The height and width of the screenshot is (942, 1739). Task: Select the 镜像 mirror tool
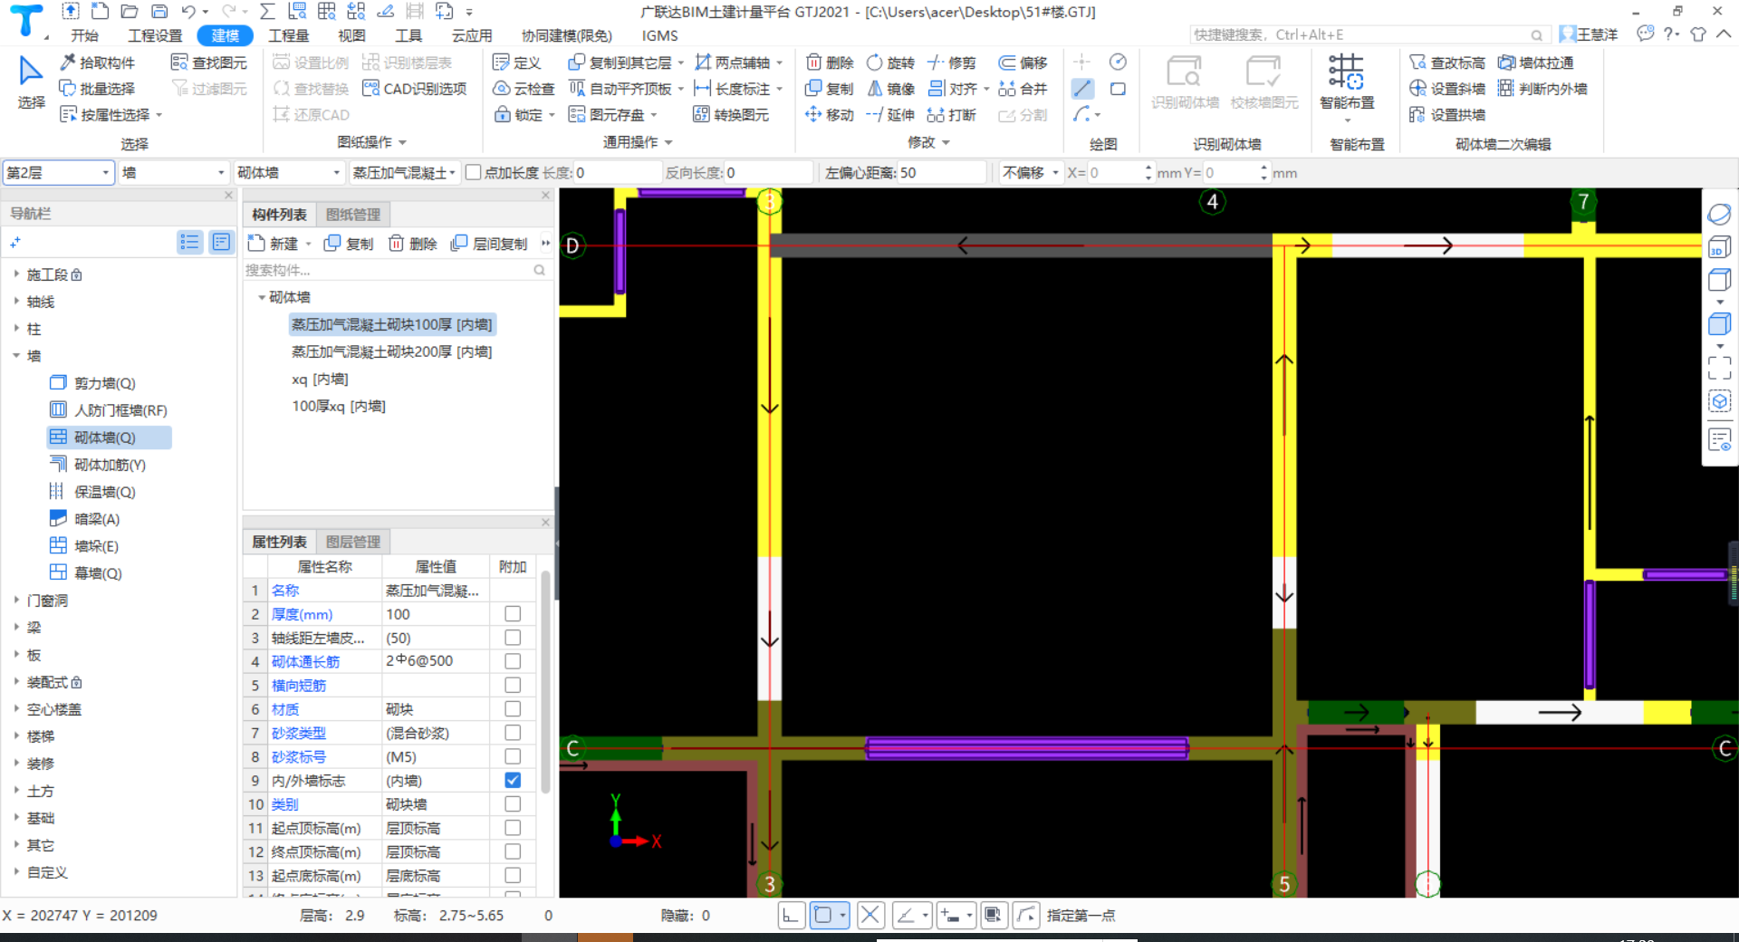[891, 89]
